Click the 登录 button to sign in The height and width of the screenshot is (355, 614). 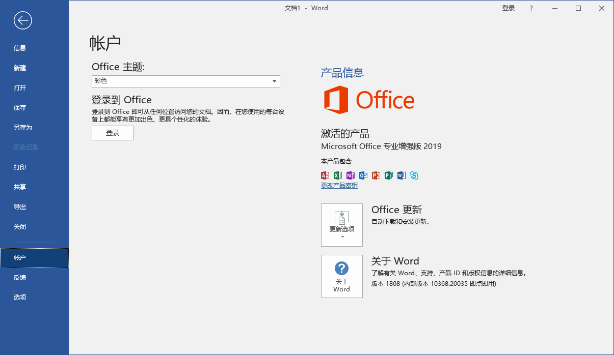[x=112, y=133]
